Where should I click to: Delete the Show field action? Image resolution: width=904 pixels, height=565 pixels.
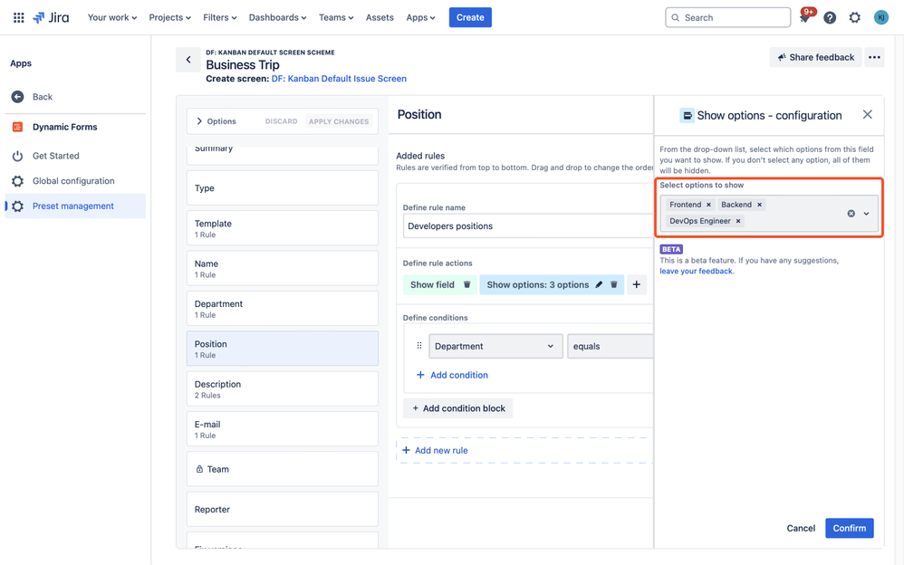tap(467, 285)
